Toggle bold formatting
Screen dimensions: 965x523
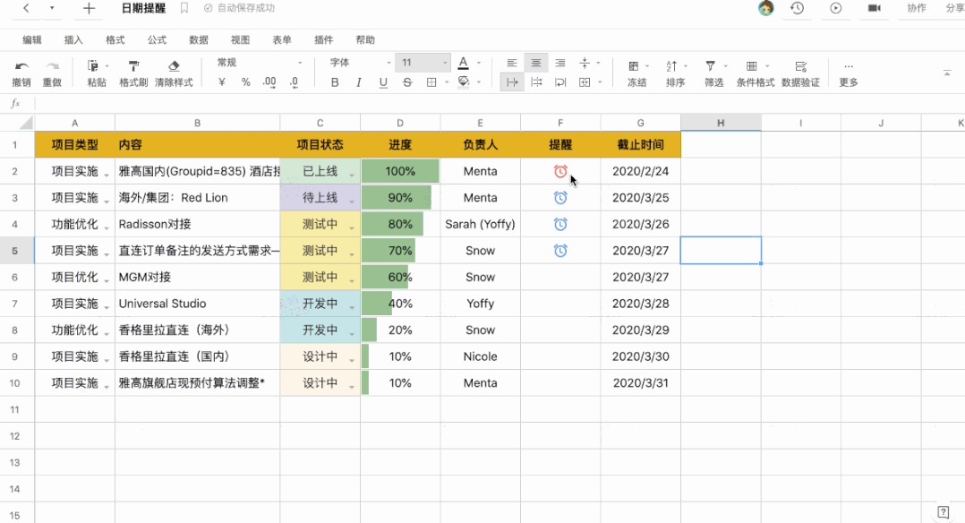[x=334, y=81]
